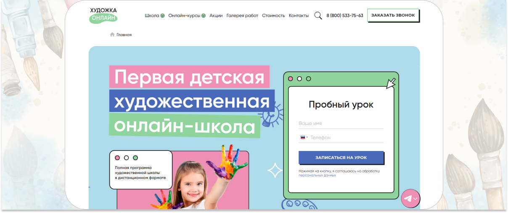Open the Акции menu item

tap(216, 16)
